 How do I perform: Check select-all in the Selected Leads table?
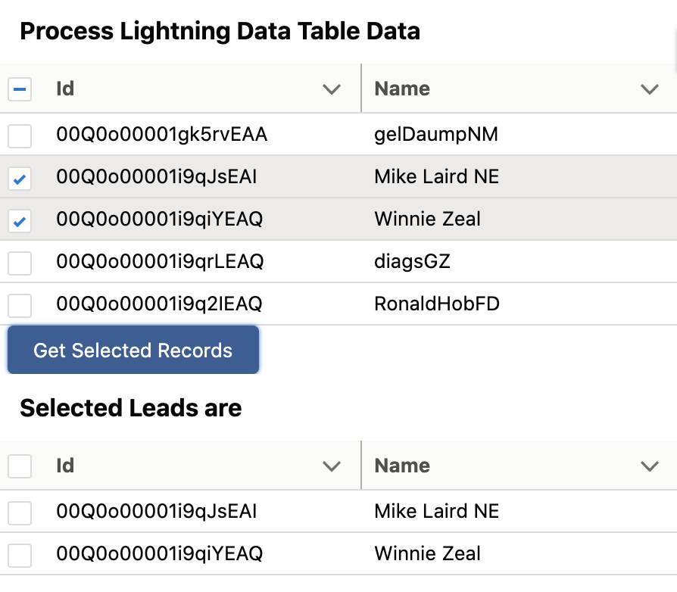[x=20, y=466]
